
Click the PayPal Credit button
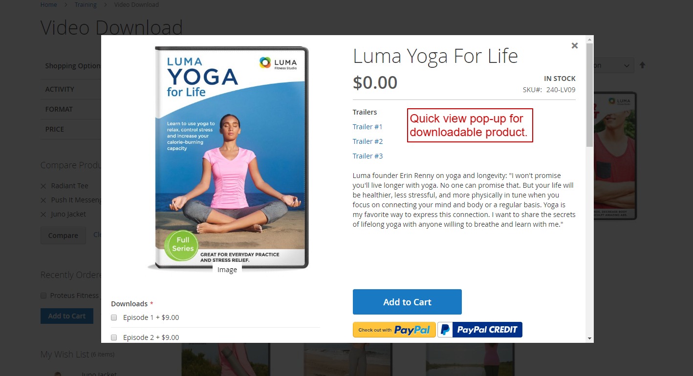[x=480, y=330]
